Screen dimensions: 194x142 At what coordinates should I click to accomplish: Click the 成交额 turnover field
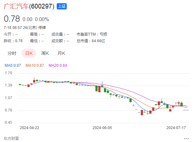60,41
